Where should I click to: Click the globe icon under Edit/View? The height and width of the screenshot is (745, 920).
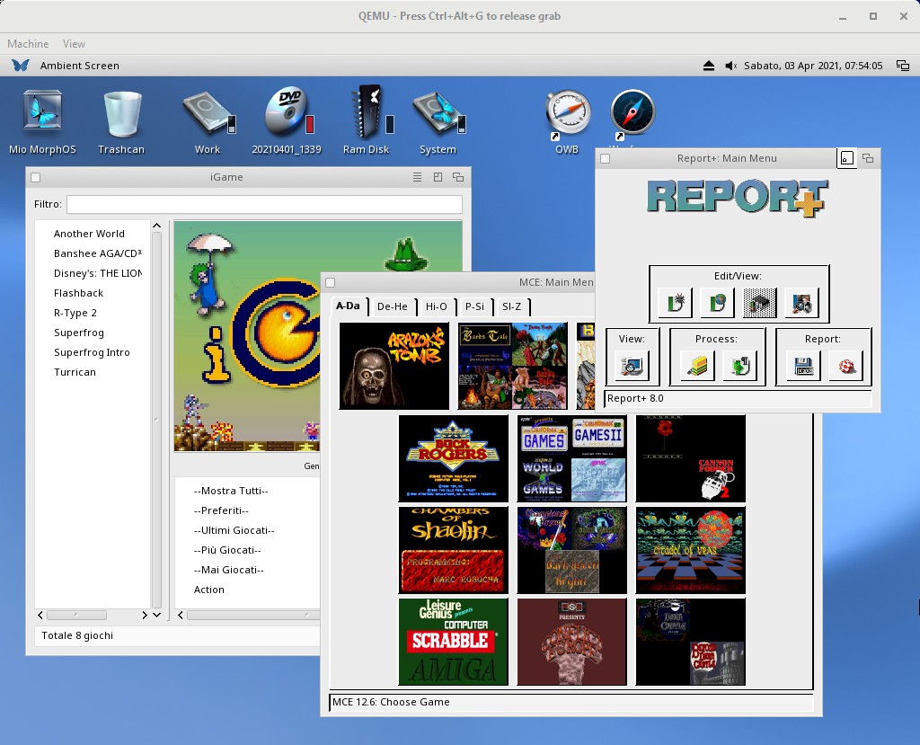pos(717,304)
